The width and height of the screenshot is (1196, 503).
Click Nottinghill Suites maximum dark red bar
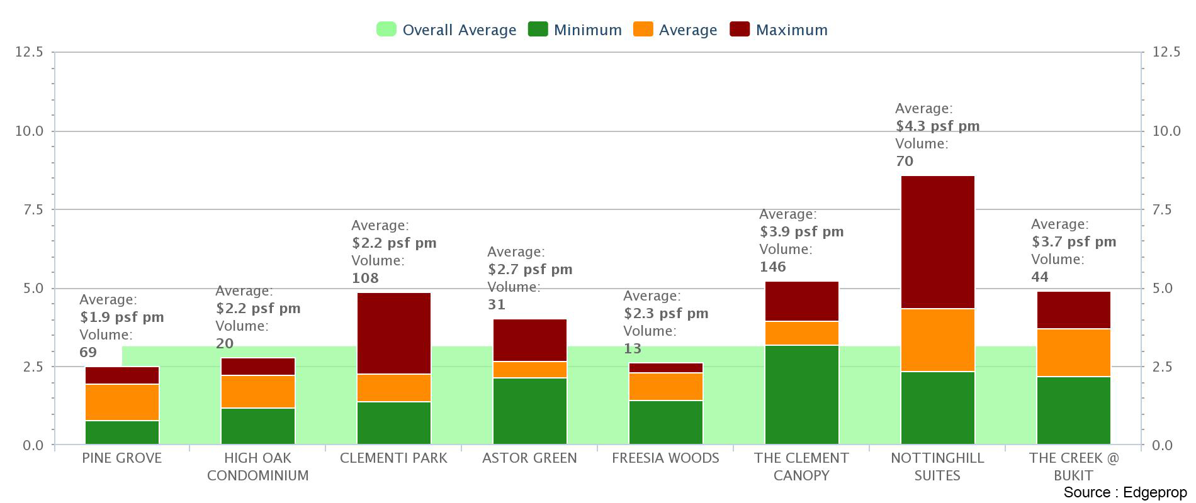[937, 242]
